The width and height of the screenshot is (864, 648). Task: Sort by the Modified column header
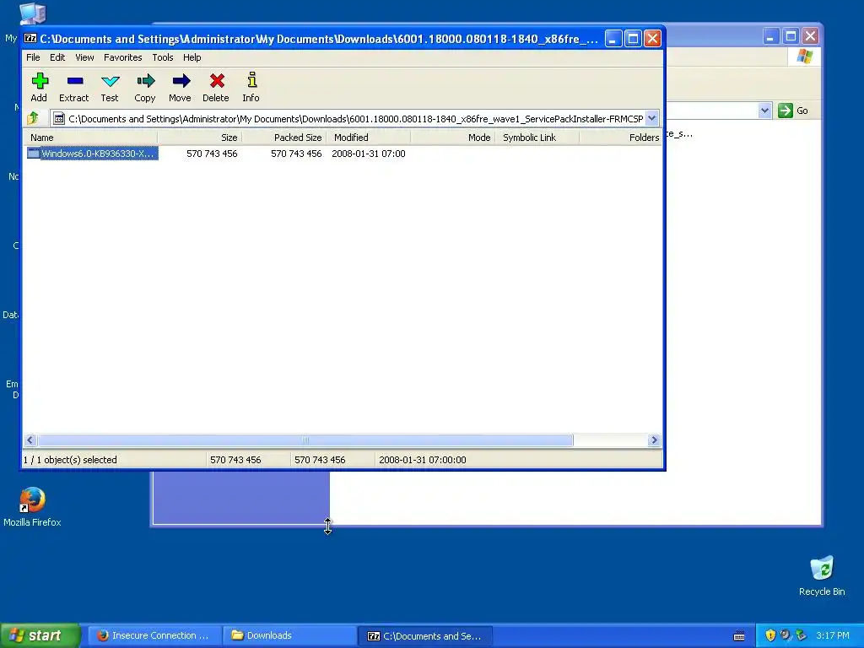(x=368, y=138)
